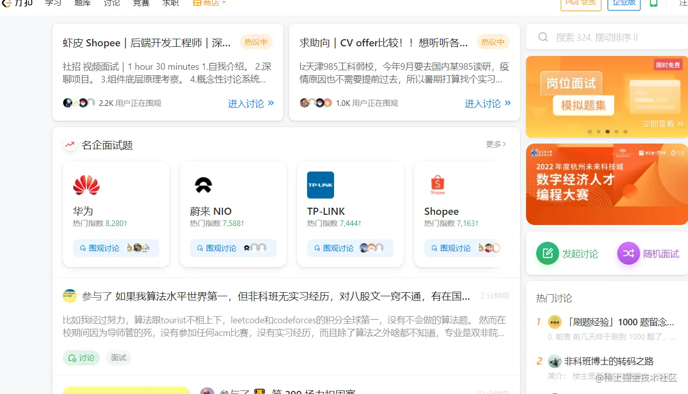The height and width of the screenshot is (394, 688).
Task: Click participant avatars in TP-LINK 围观讨论
Action: pyautogui.click(x=372, y=248)
